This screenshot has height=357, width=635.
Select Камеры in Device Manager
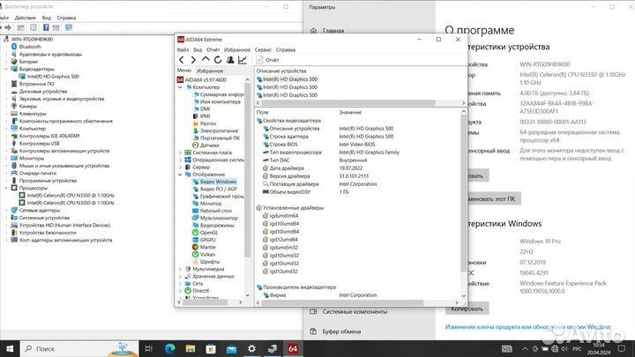[28, 106]
